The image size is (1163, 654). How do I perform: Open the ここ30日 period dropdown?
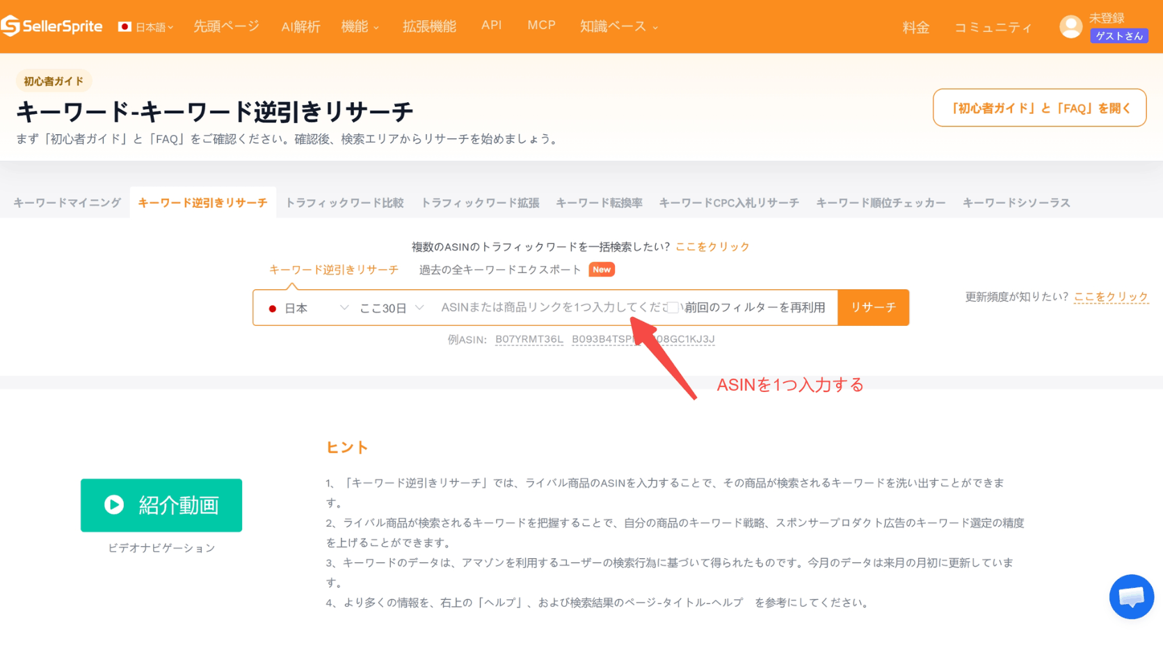coord(391,308)
